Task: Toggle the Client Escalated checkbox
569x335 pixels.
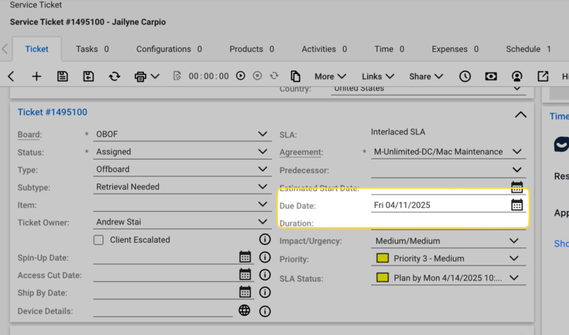Action: click(98, 240)
